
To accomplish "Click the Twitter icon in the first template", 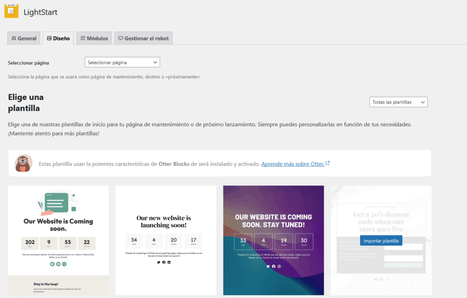I will point(52,264).
